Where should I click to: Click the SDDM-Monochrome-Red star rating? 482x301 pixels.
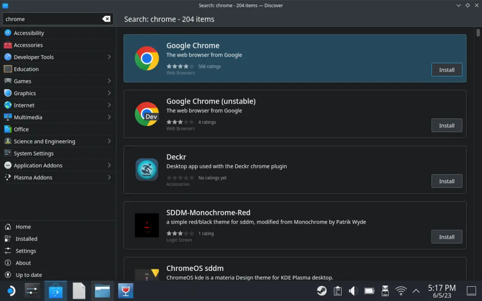coord(180,233)
